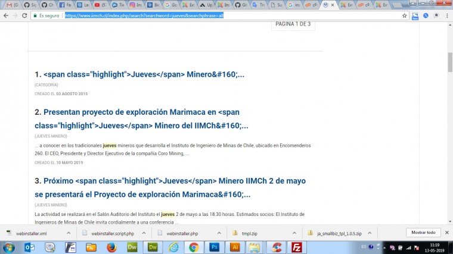
Task: Click Mostrar todo downloads button
Action: click(x=423, y=233)
